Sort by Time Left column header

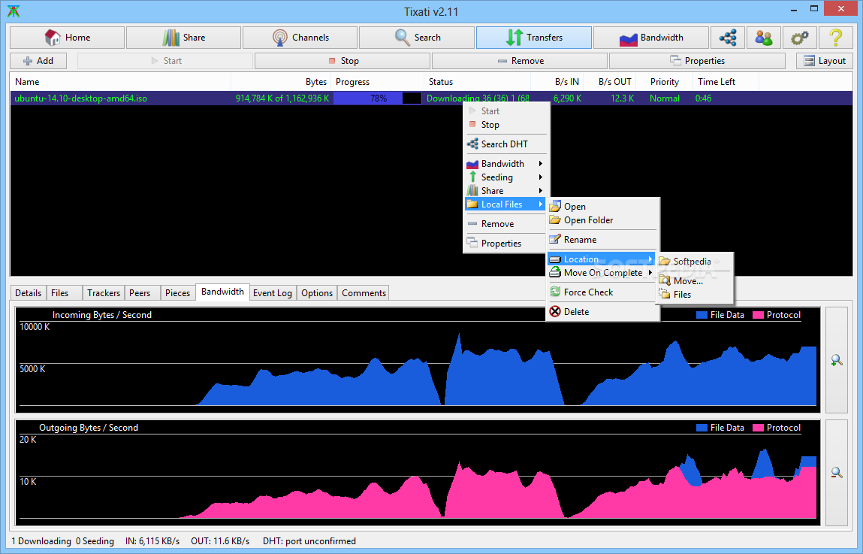point(726,81)
